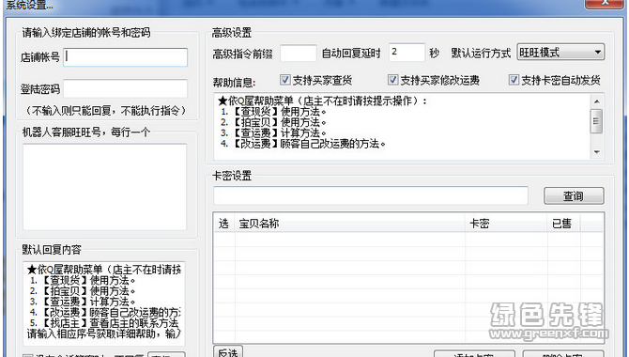Click the 反选 button below the table
The image size is (629, 357).
[228, 352]
